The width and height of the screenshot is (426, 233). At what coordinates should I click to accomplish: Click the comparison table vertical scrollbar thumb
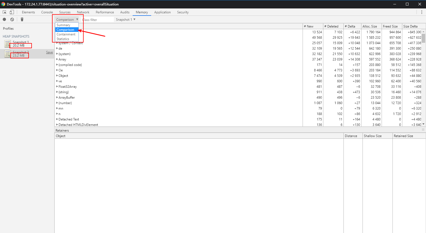pos(424,38)
